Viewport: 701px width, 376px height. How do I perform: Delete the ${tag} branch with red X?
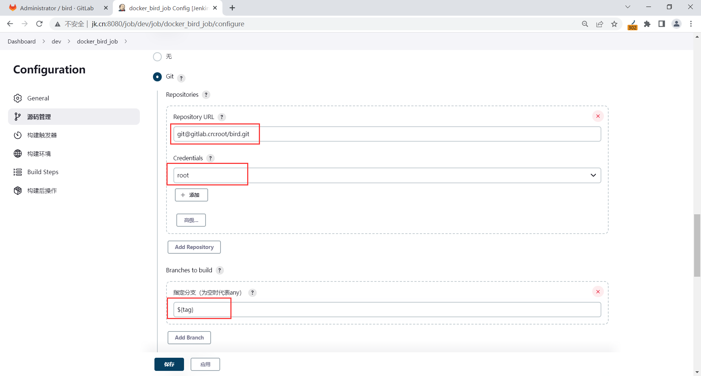(x=598, y=292)
